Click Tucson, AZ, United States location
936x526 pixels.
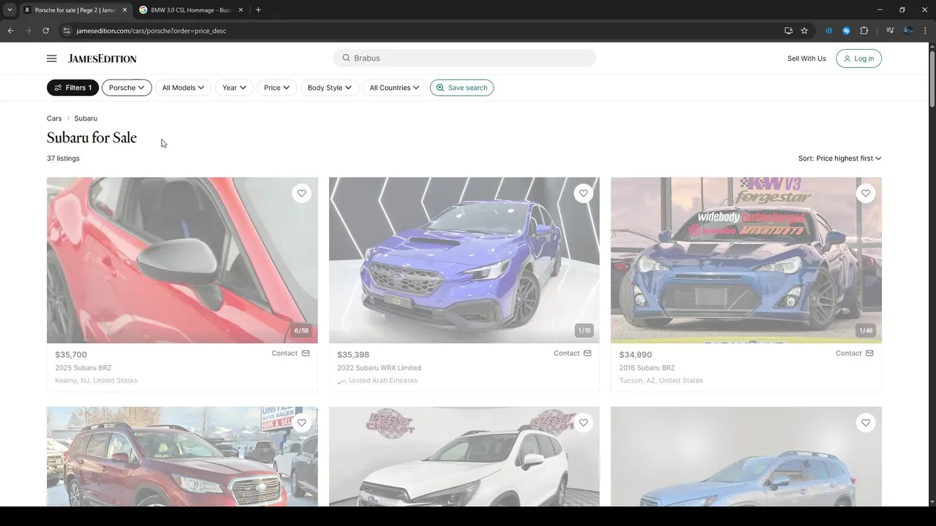click(x=661, y=381)
